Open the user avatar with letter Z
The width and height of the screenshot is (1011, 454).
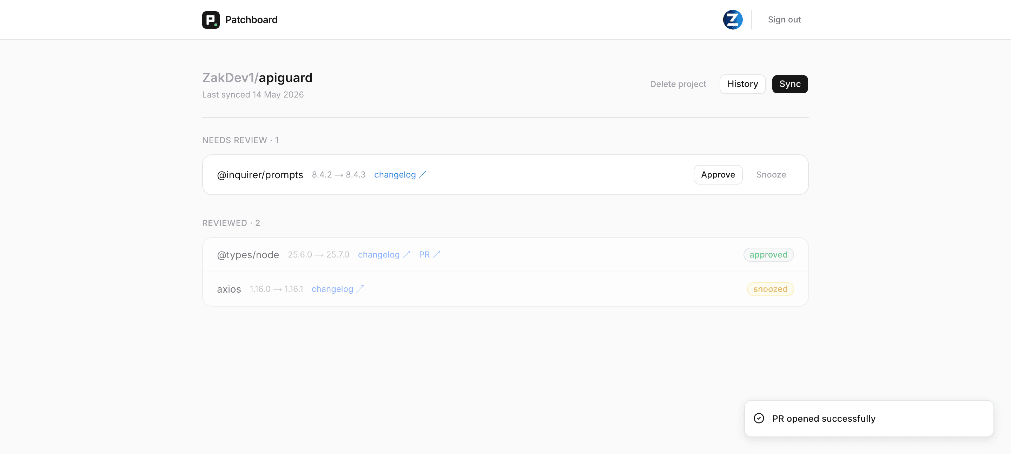point(733,20)
